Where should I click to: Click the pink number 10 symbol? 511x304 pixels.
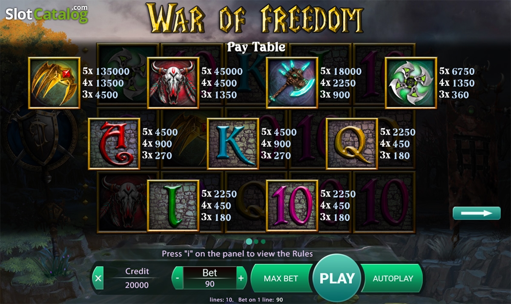(293, 206)
